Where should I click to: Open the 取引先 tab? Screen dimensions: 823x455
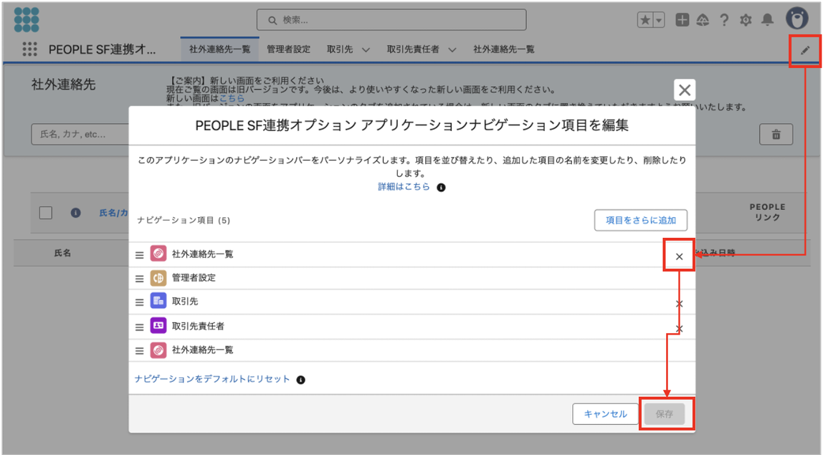click(340, 49)
